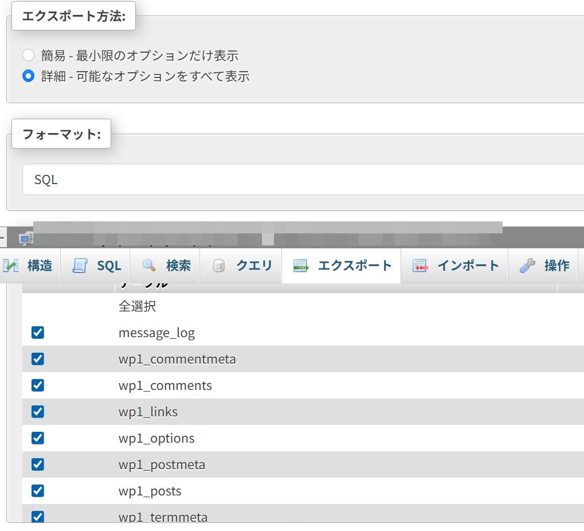
Task: Uncheck the message_log table checkbox
Action: click(38, 333)
